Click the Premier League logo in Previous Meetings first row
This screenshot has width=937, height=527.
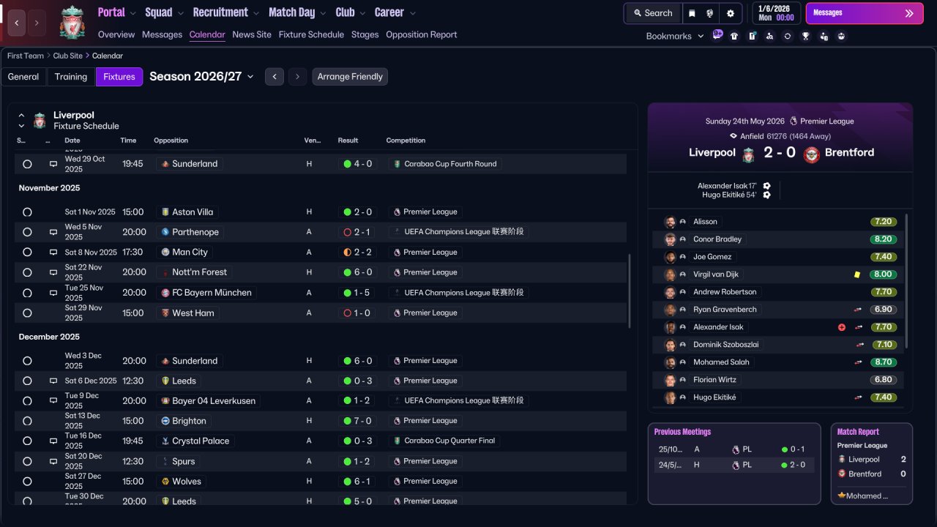[736, 449]
